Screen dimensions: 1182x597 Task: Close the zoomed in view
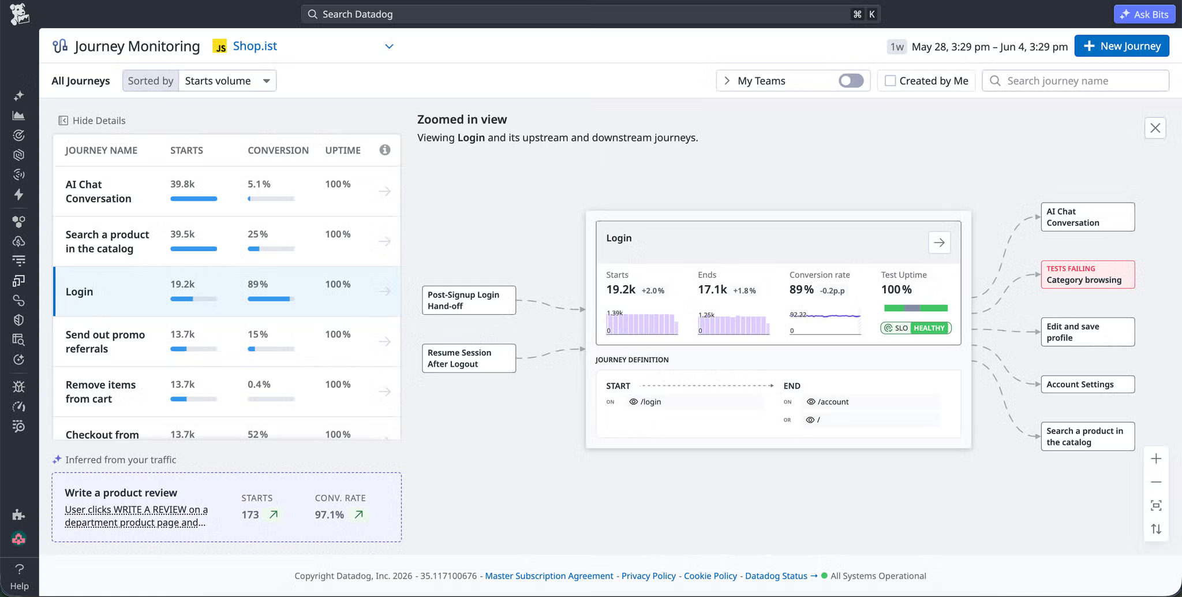click(1155, 128)
